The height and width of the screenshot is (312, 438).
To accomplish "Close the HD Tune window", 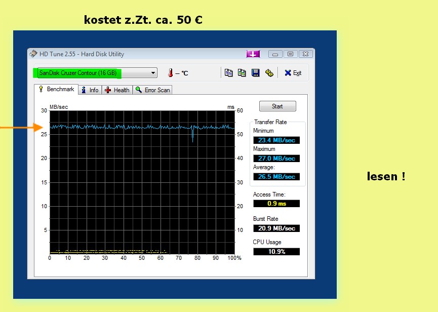I will click(306, 54).
